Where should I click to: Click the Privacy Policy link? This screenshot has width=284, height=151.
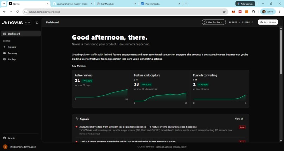tap(180, 147)
